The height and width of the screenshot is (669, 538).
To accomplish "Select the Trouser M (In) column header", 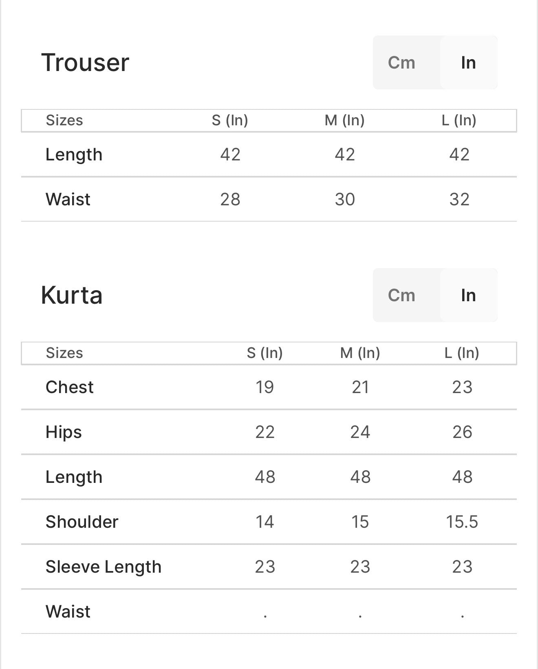I will [344, 120].
